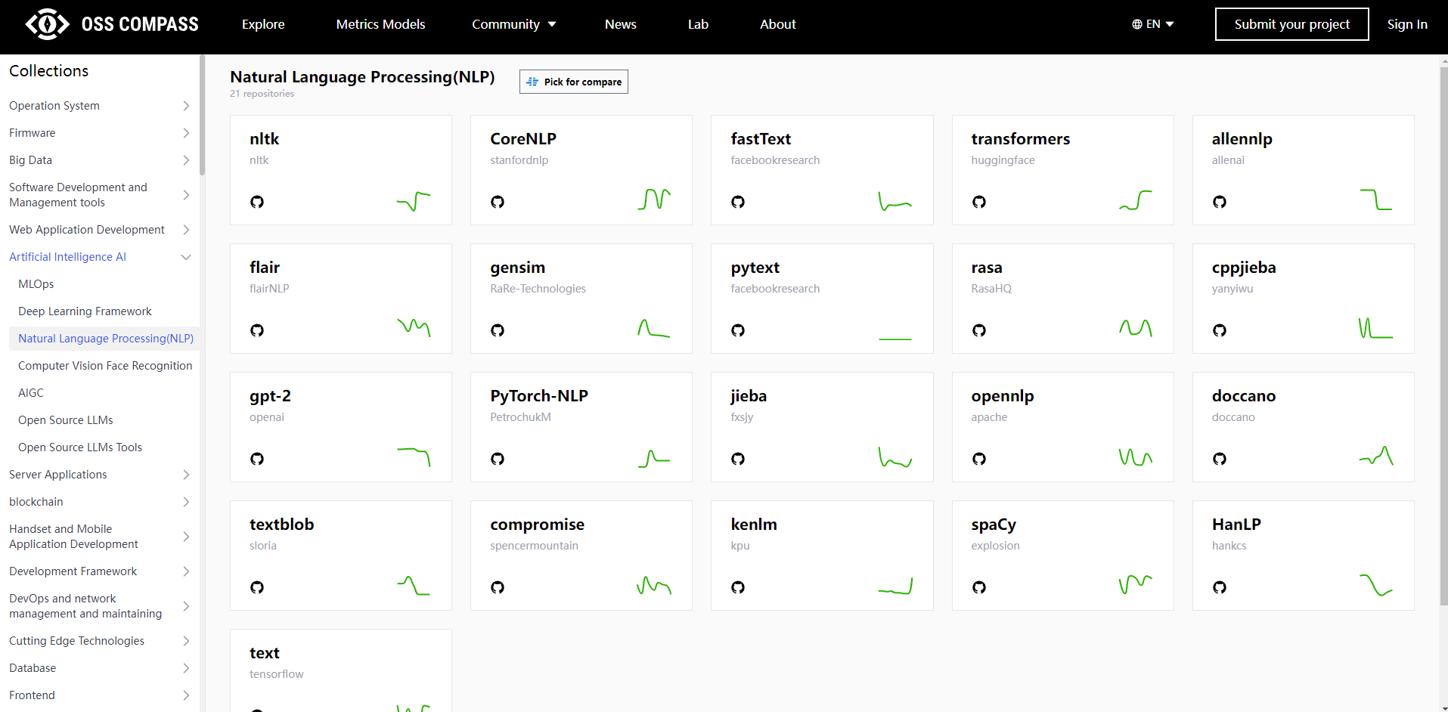Expand the Operation System collection

tap(100, 106)
